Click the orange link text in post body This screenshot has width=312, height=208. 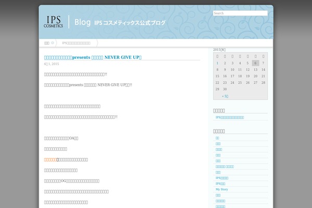click(x=50, y=160)
